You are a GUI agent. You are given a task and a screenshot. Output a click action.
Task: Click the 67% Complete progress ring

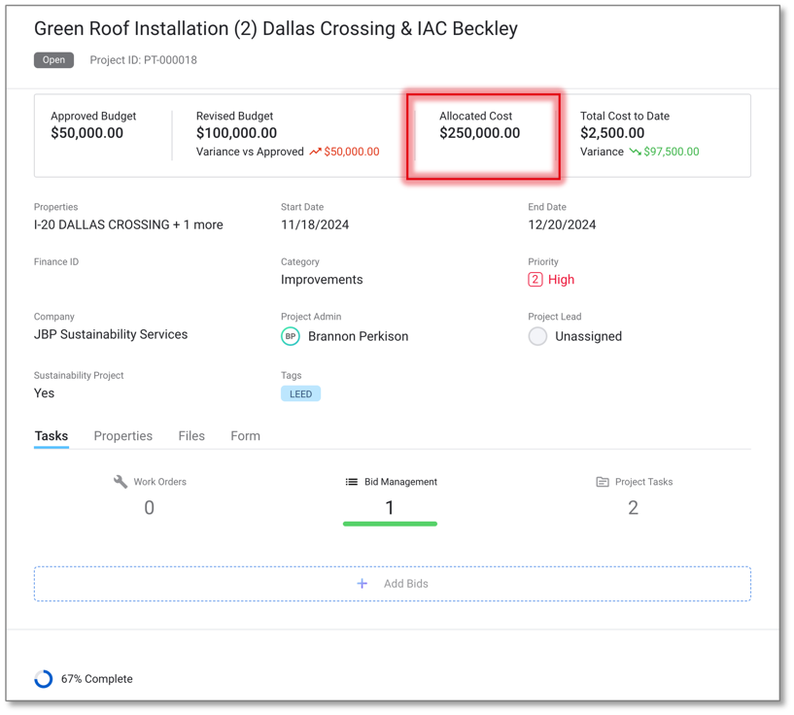pos(44,679)
